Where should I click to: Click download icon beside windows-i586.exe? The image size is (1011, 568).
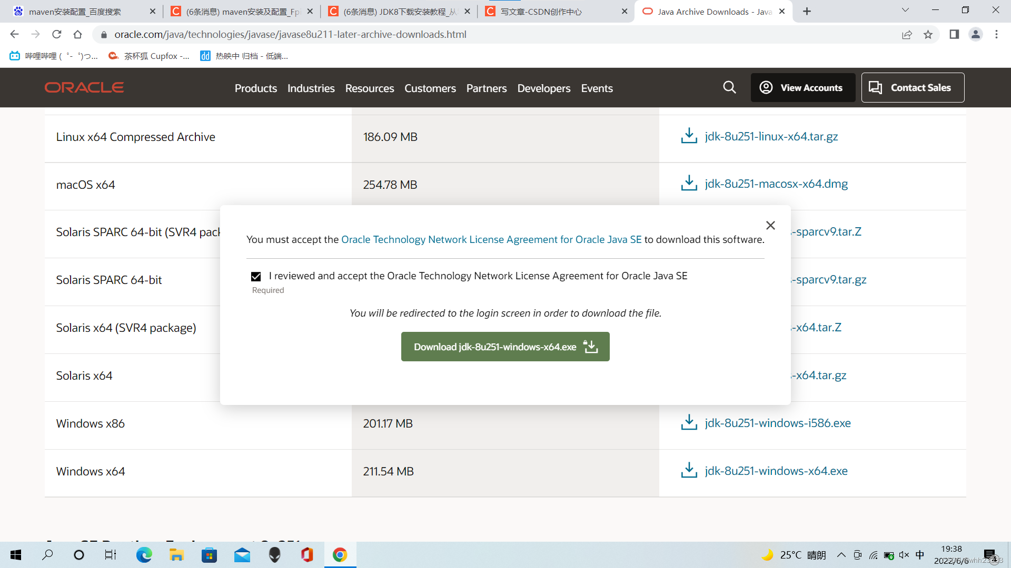(689, 422)
